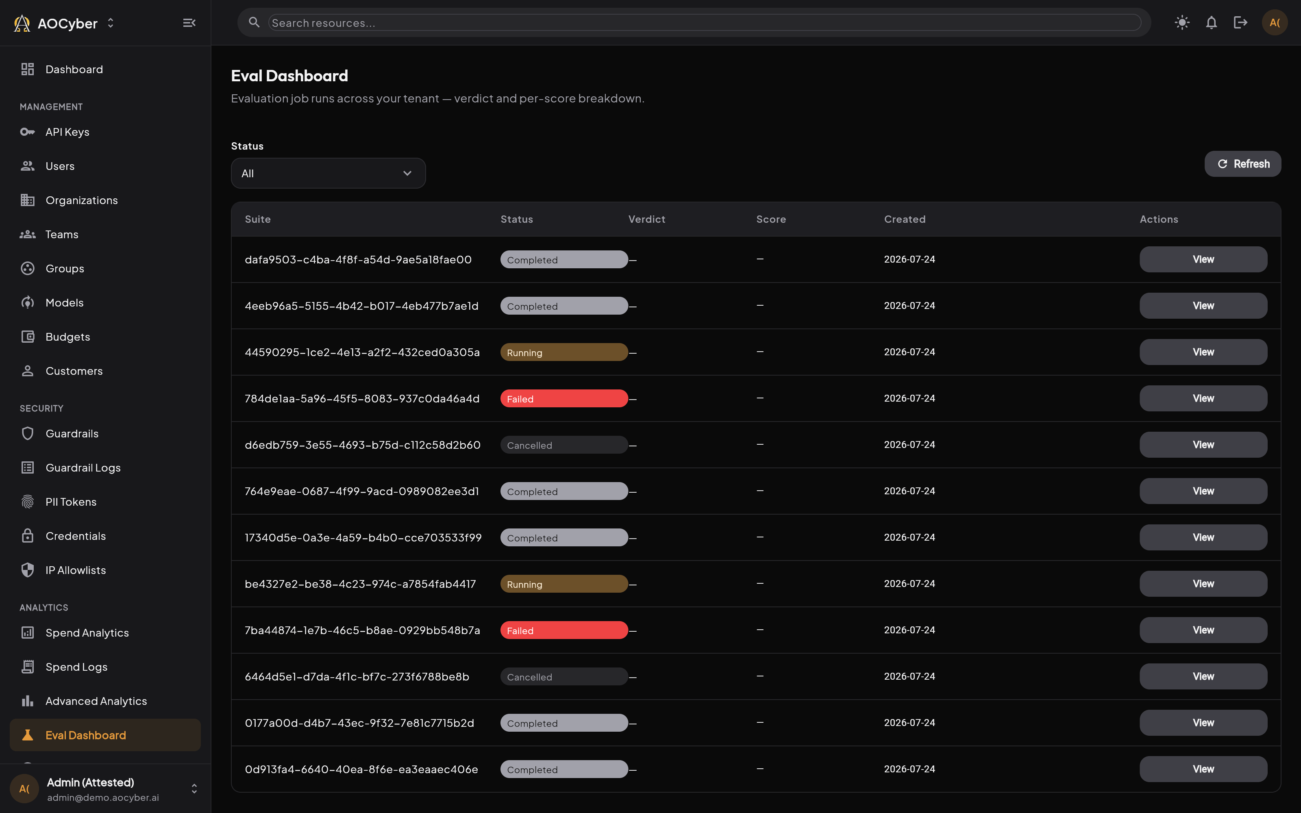View eval run 0d913fa4-6640
Viewport: 1301px width, 813px height.
coord(1203,769)
